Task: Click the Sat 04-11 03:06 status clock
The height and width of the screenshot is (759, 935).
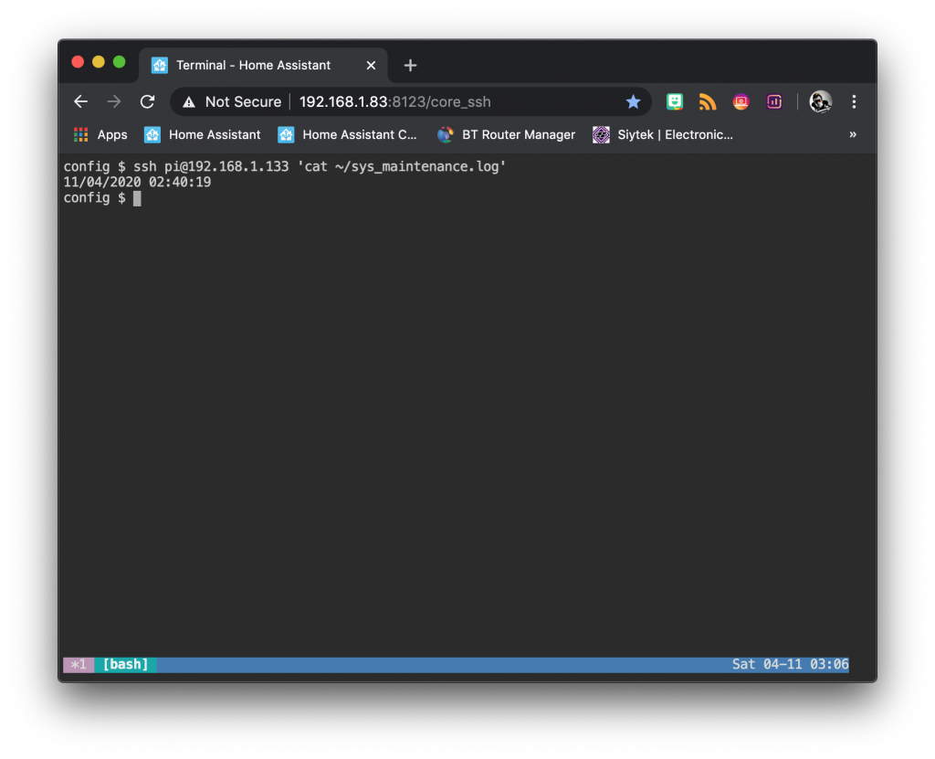Action: pyautogui.click(x=790, y=665)
